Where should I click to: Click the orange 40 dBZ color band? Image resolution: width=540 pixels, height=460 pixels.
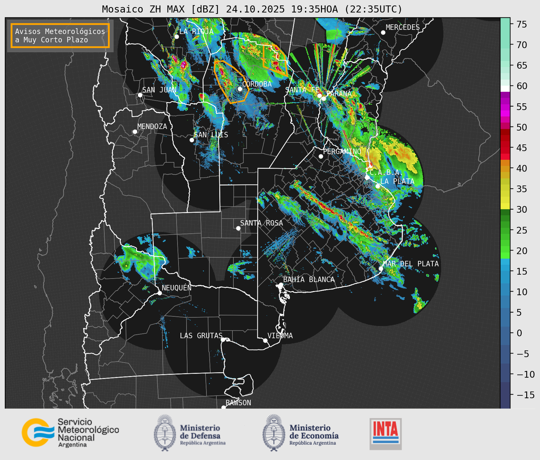pyautogui.click(x=505, y=169)
